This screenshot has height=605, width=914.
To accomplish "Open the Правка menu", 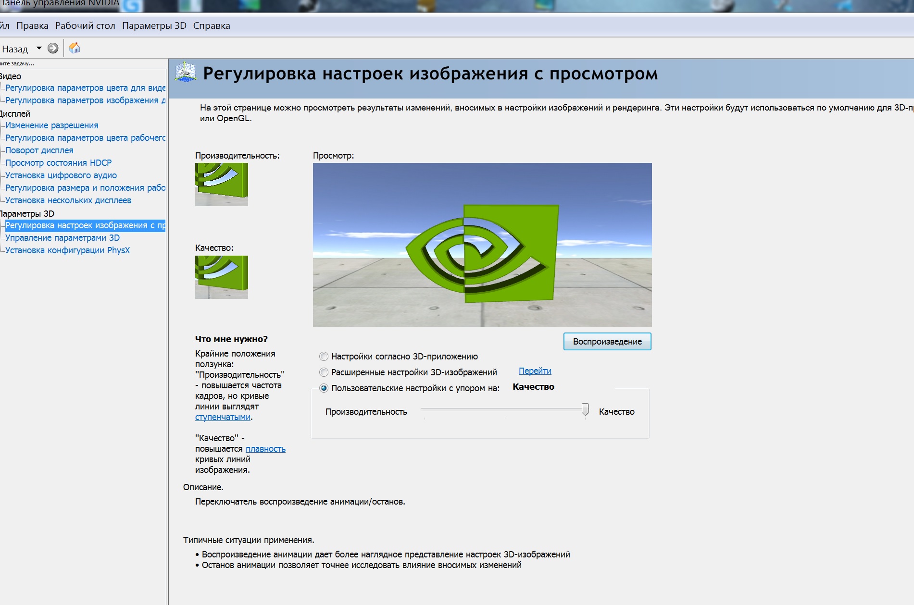I will pos(32,26).
